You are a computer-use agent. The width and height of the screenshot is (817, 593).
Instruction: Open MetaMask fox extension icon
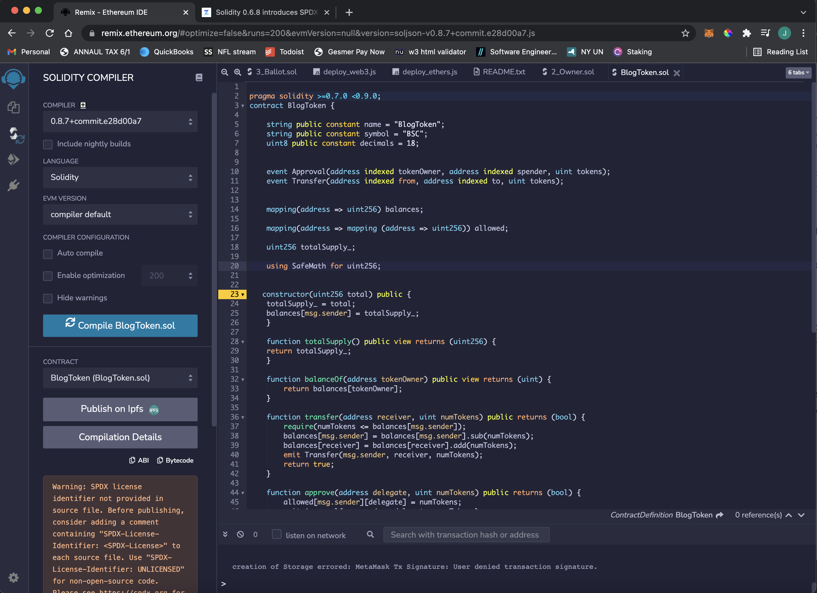coord(708,33)
